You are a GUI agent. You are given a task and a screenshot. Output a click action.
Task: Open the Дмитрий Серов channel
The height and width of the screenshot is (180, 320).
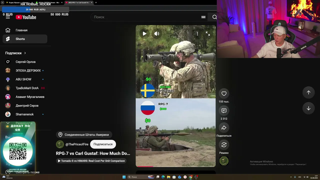click(x=25, y=105)
